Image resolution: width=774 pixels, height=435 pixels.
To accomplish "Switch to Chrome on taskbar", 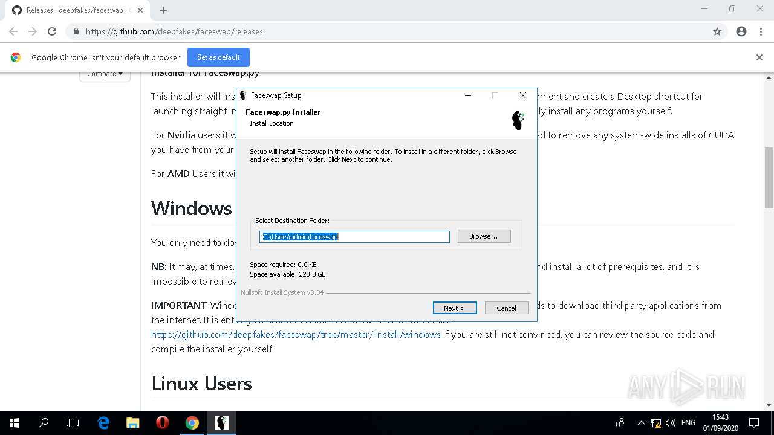I will (192, 423).
